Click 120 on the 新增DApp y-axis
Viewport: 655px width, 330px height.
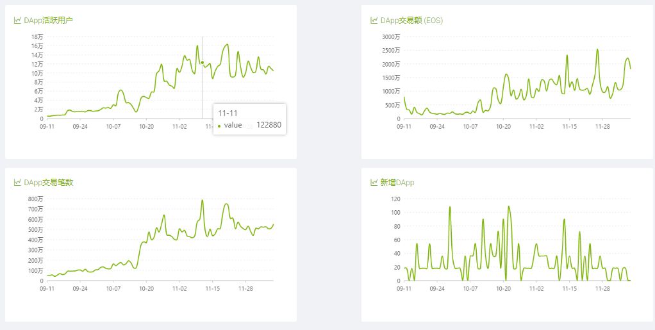[395, 199]
